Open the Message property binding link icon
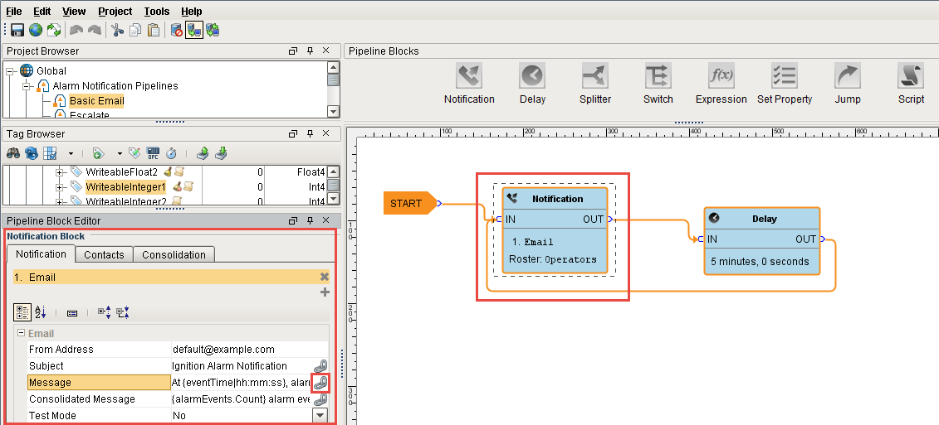Viewport: 939px width, 425px height. point(320,383)
